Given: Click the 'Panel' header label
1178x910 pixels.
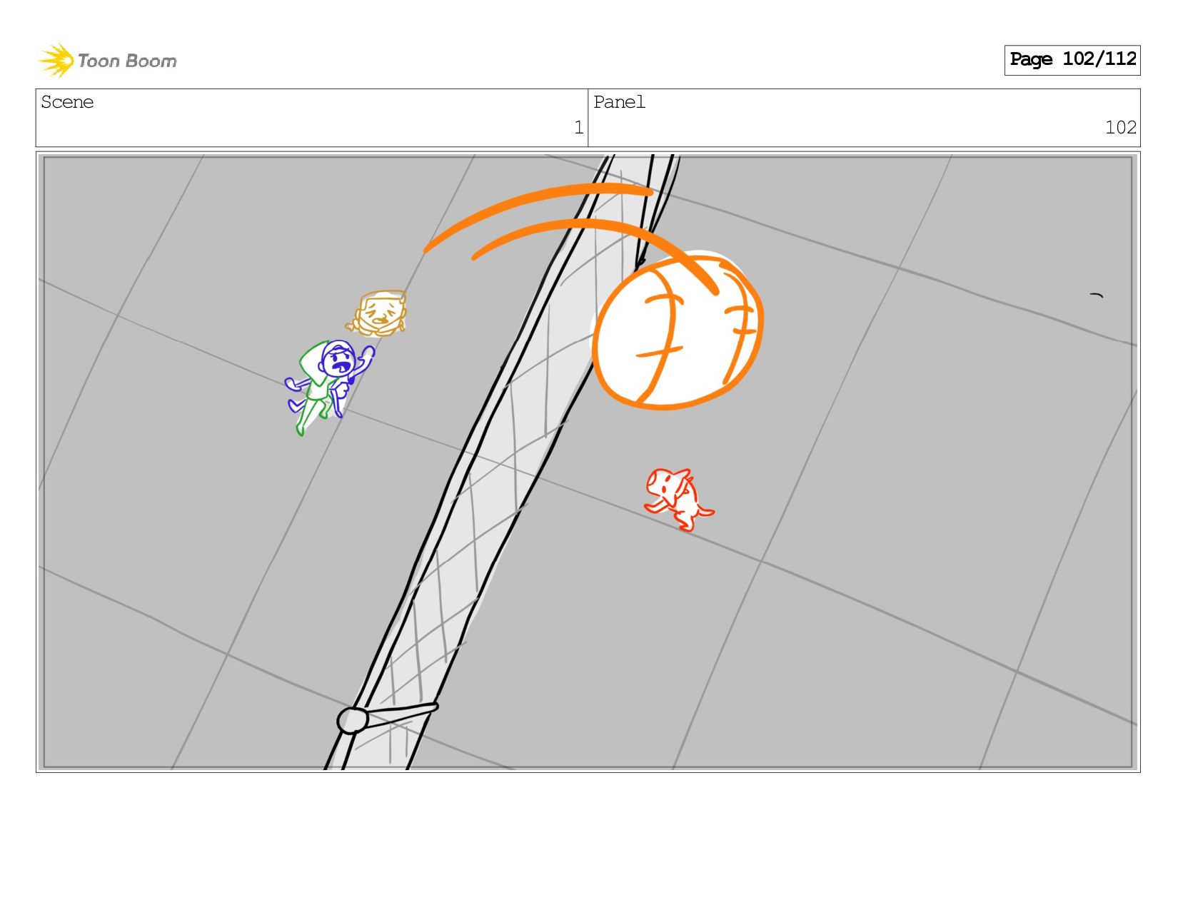Looking at the screenshot, I should pos(619,102).
